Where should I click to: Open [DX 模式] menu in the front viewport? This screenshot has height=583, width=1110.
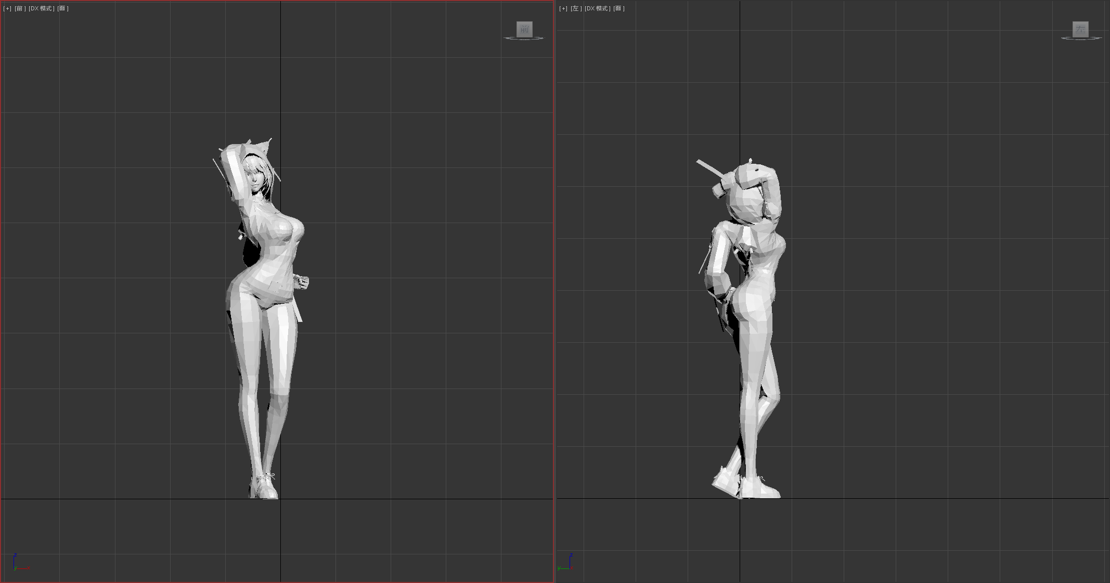coord(42,8)
